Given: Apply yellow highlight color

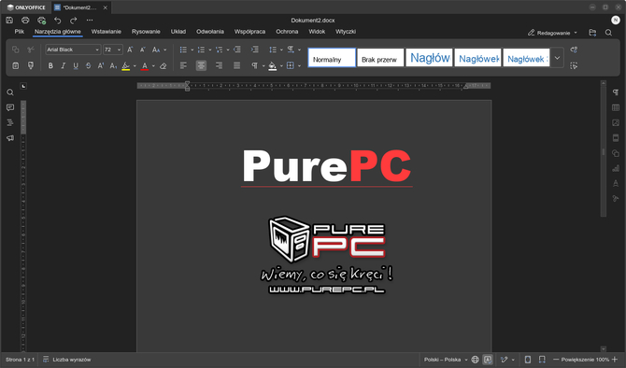Looking at the screenshot, I should (126, 66).
